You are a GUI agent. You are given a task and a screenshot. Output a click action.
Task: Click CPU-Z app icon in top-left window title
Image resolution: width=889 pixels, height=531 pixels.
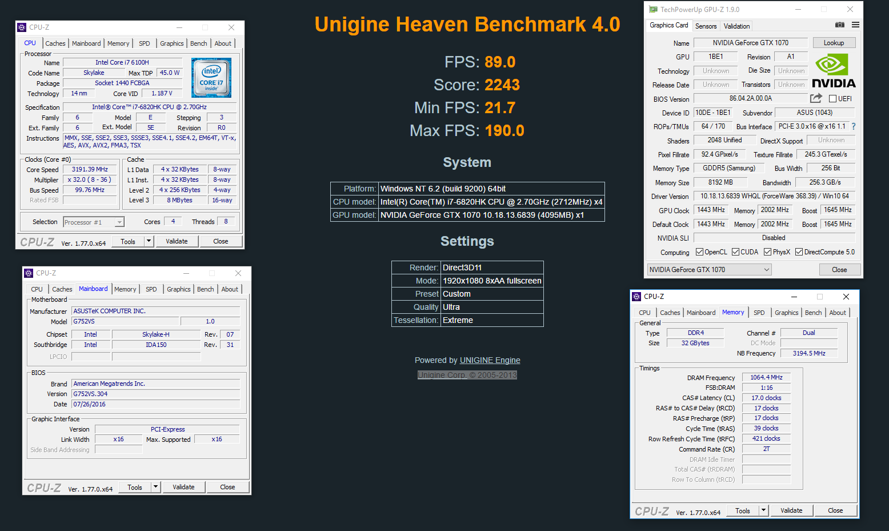[x=22, y=27]
